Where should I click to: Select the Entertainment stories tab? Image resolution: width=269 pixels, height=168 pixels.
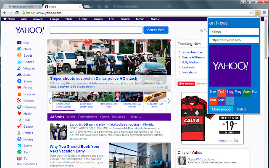[x=88, y=117]
